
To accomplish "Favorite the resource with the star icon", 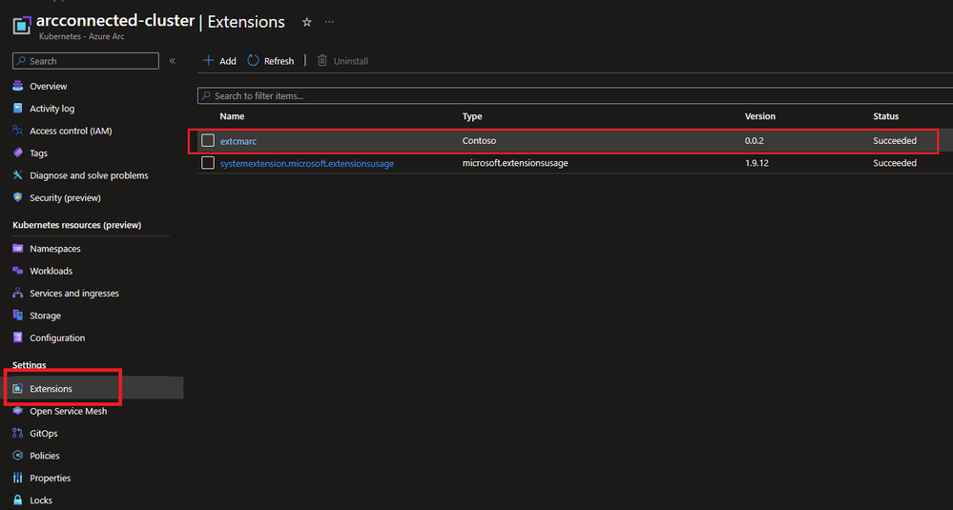I will point(307,22).
